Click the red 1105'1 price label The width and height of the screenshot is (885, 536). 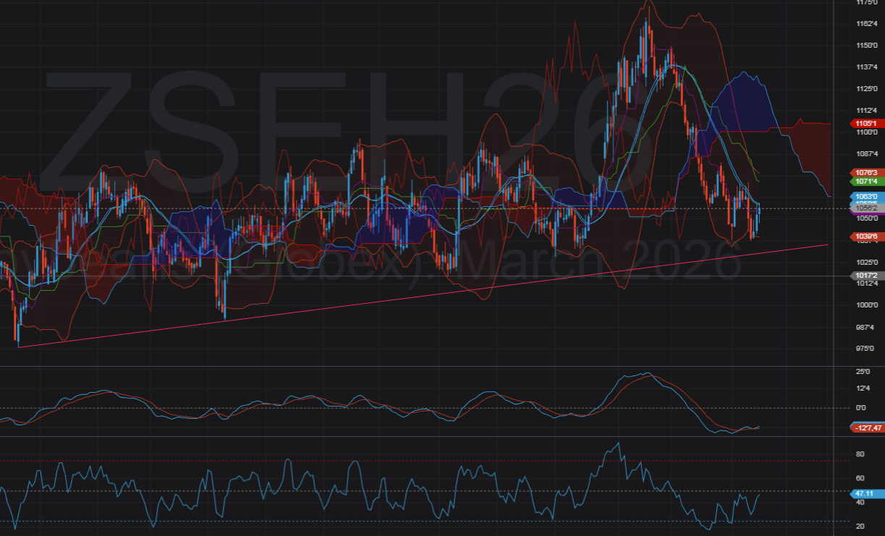click(866, 124)
